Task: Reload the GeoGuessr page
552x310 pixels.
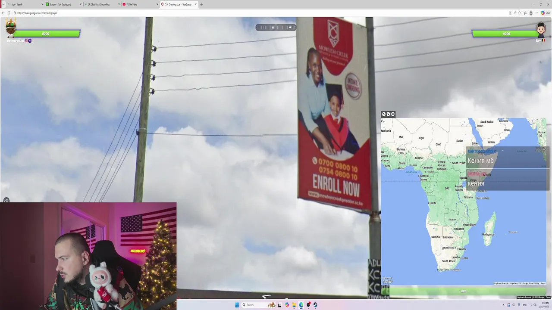Action: pyautogui.click(x=9, y=13)
